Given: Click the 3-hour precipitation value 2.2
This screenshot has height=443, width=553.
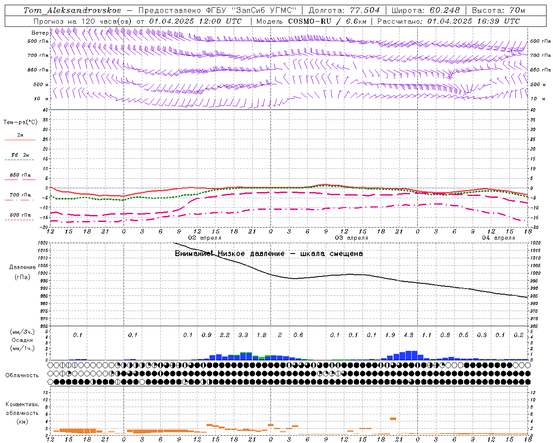Looking at the screenshot, I should (225, 335).
